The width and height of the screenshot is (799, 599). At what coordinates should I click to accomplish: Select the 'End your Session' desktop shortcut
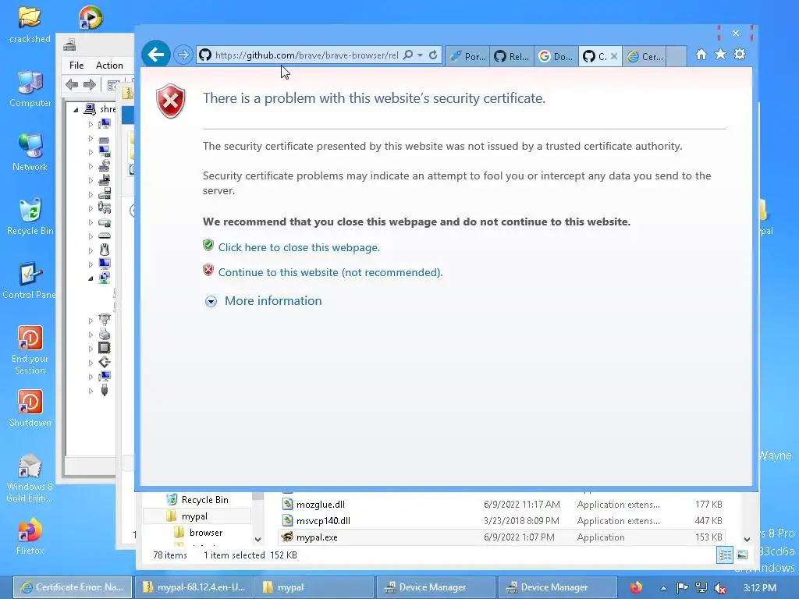tap(30, 350)
